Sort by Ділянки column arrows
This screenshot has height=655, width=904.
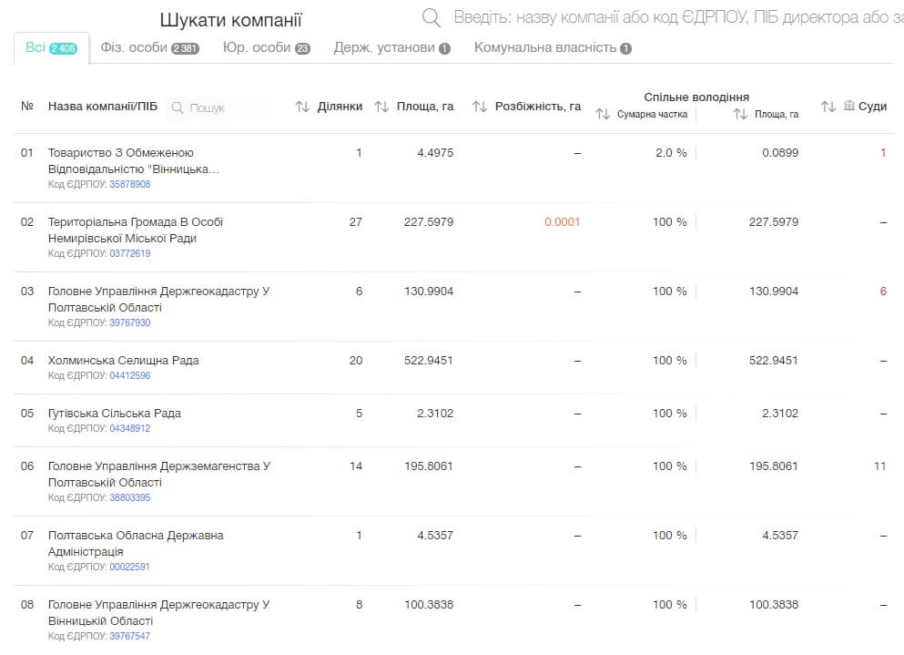pyautogui.click(x=303, y=107)
